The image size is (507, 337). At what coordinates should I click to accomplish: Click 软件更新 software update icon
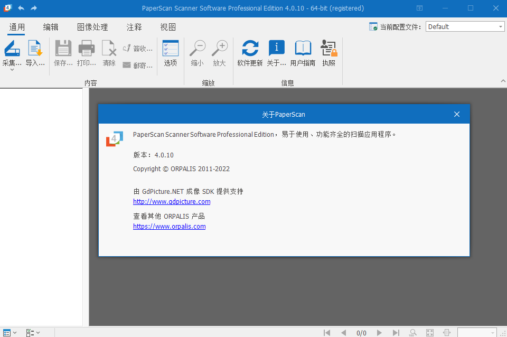(250, 49)
